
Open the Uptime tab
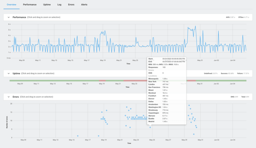(47, 5)
